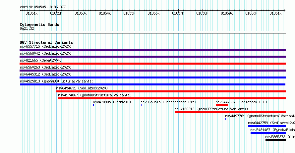Select the blue bar for nsv6445312
The image size is (295, 153).
point(152,77)
